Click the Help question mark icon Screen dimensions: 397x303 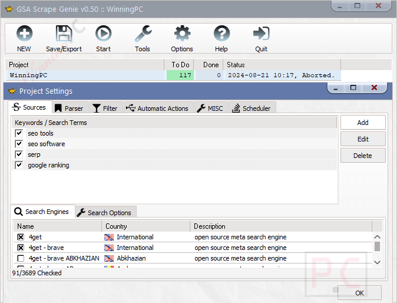click(221, 34)
